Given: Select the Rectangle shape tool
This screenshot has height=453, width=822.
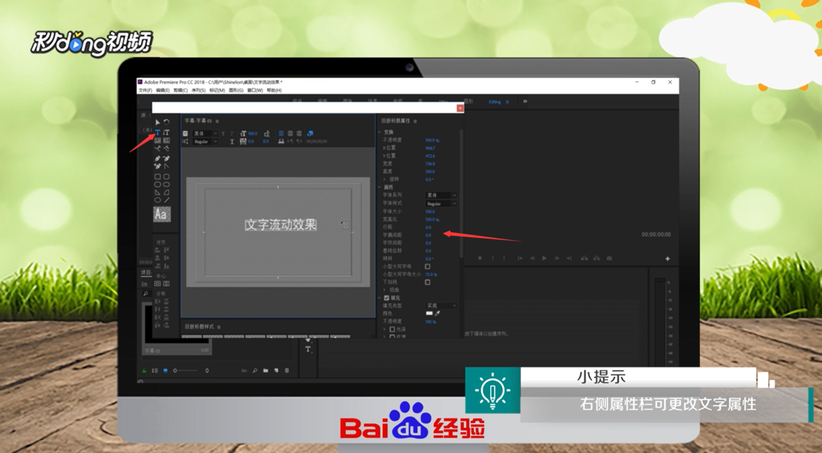Looking at the screenshot, I should (157, 177).
